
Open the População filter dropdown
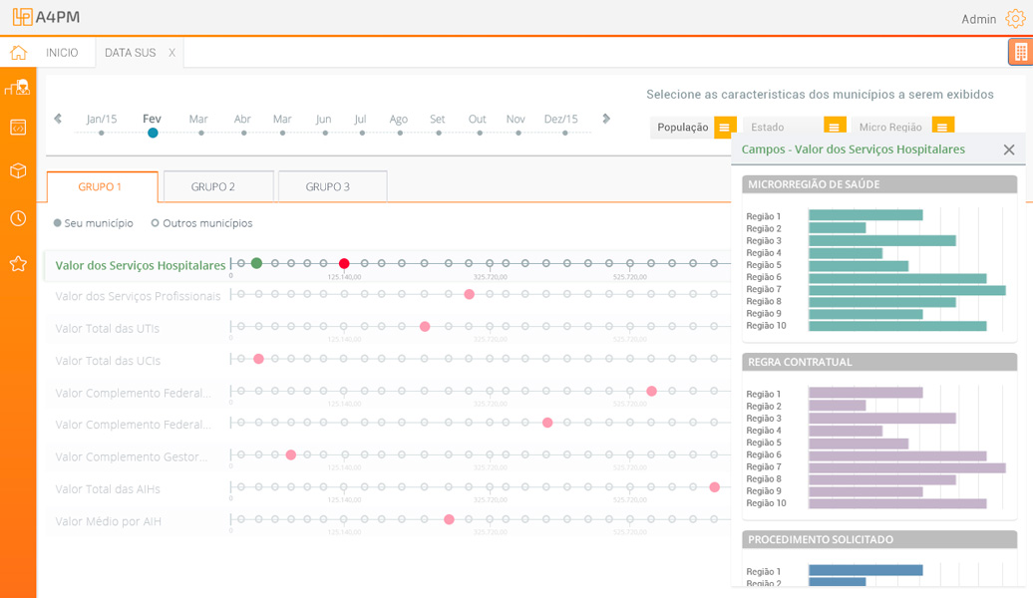pos(725,128)
